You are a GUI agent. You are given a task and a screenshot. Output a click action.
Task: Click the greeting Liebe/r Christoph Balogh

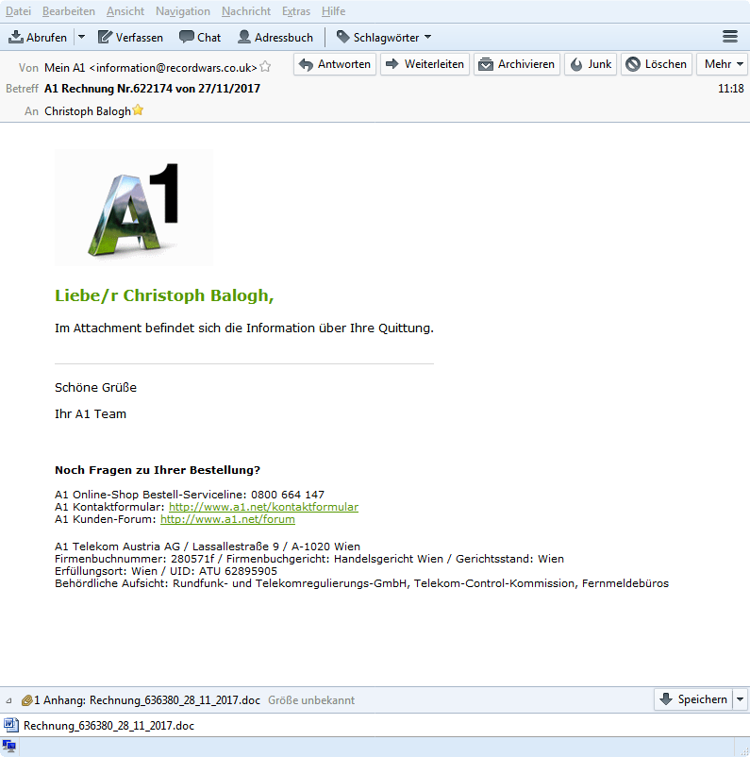(164, 295)
